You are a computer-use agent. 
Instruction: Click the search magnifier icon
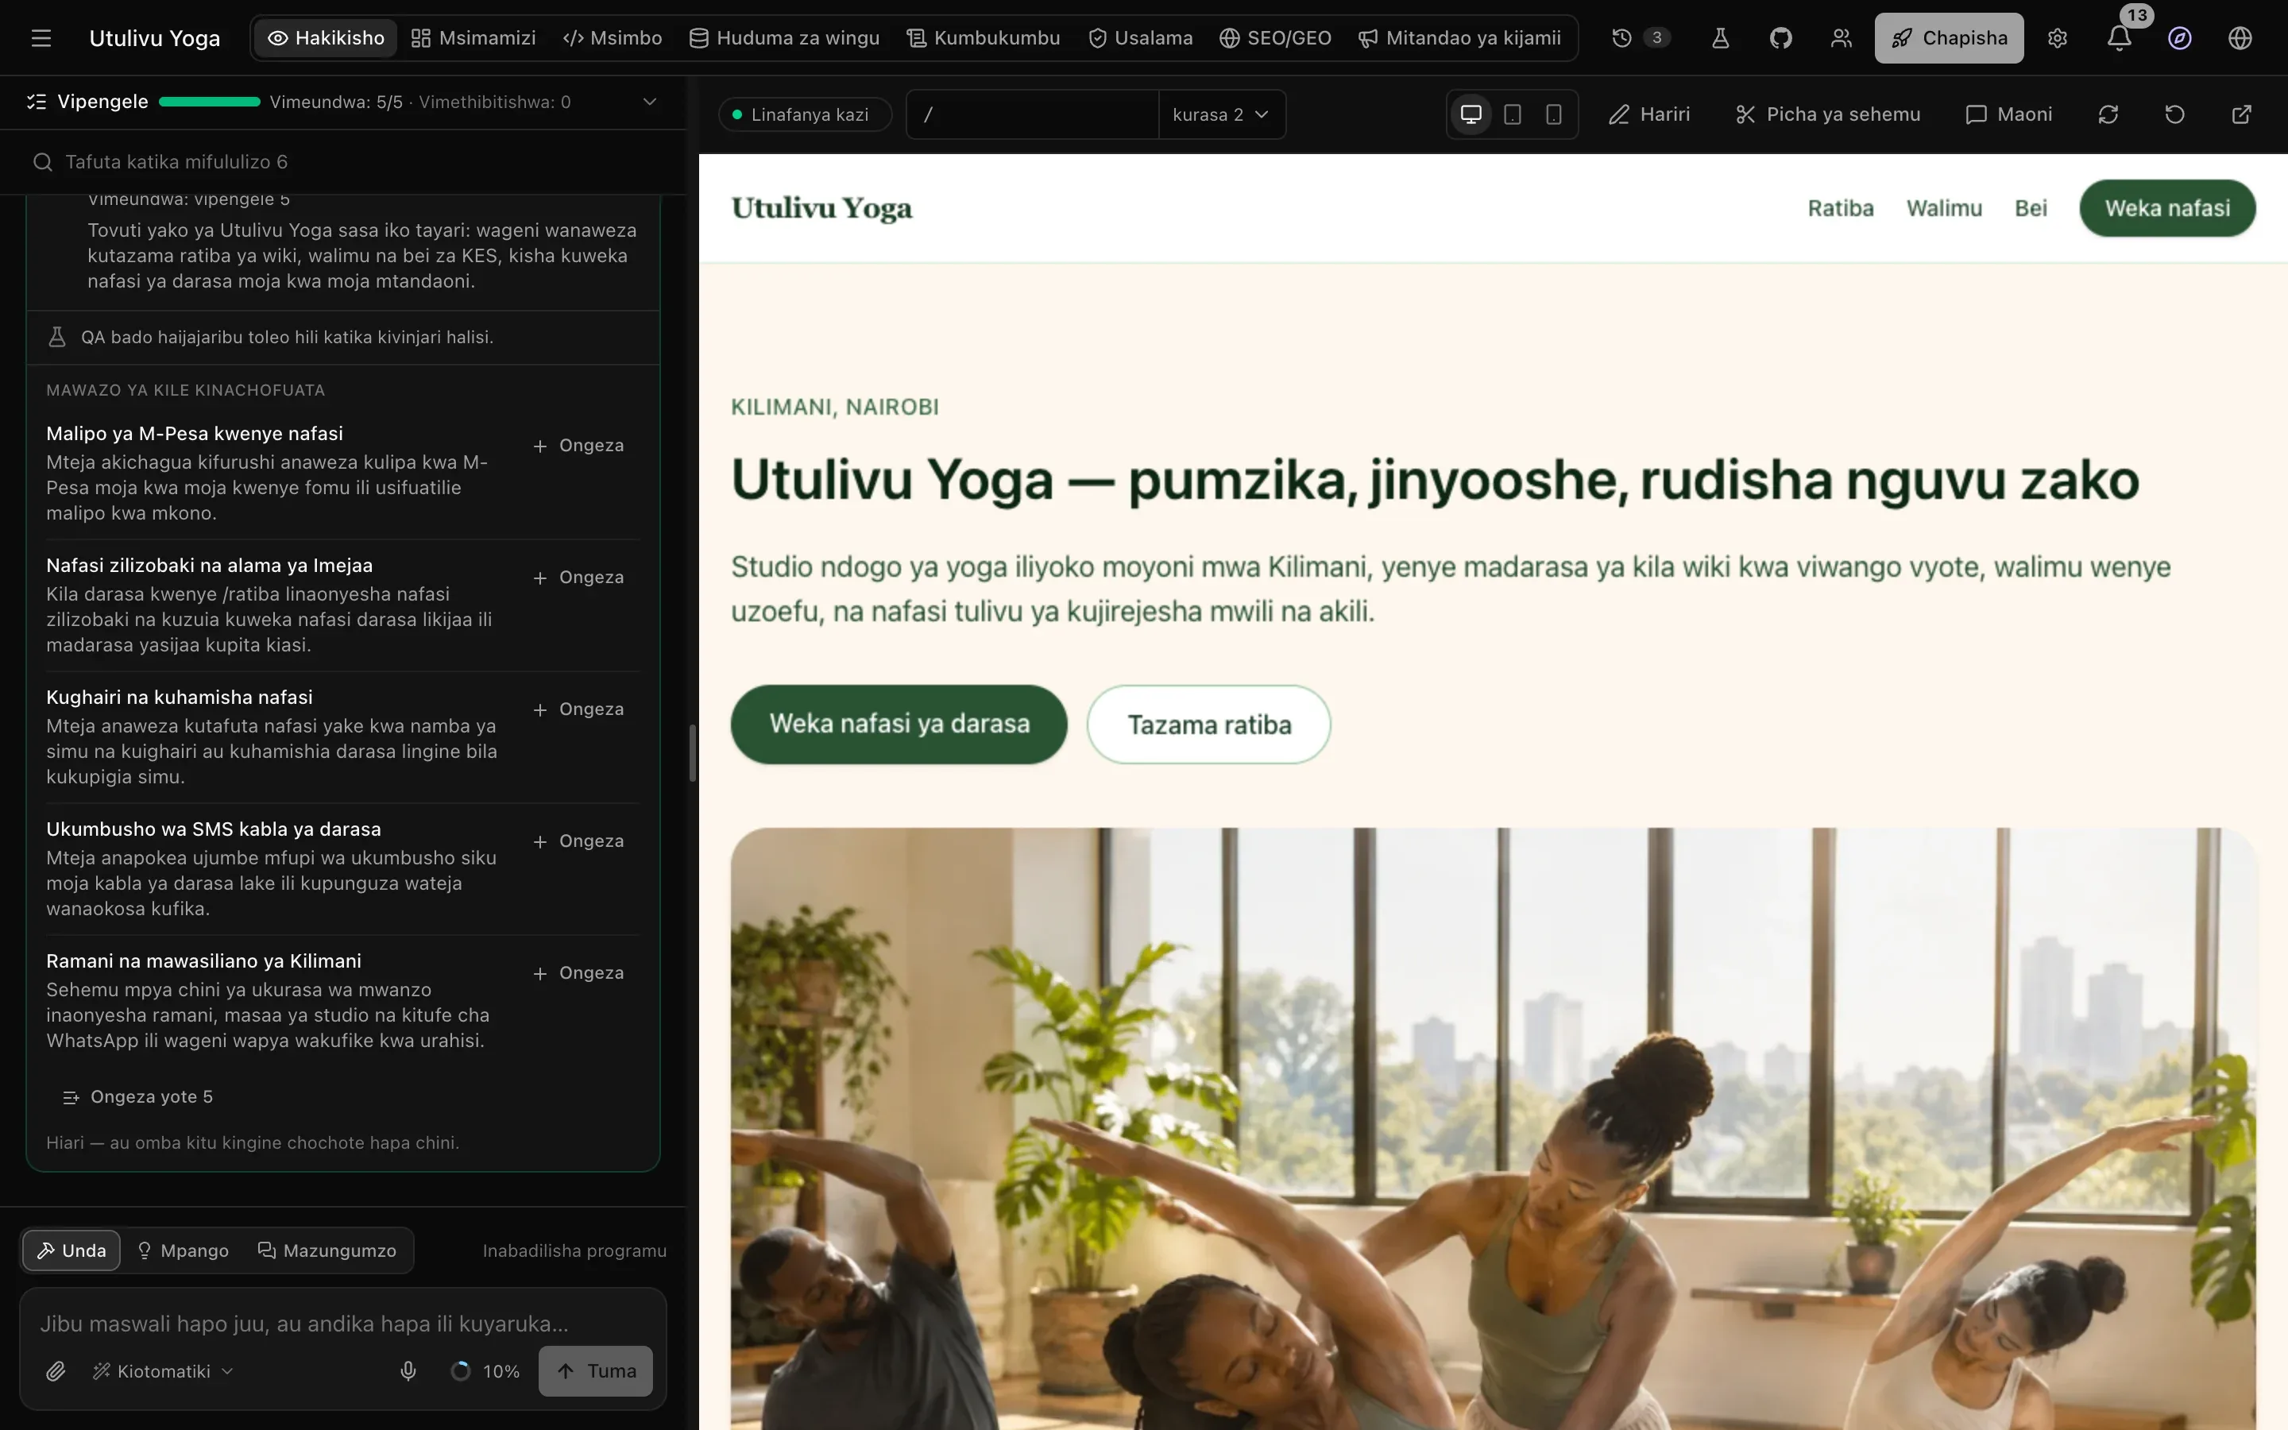click(x=43, y=162)
